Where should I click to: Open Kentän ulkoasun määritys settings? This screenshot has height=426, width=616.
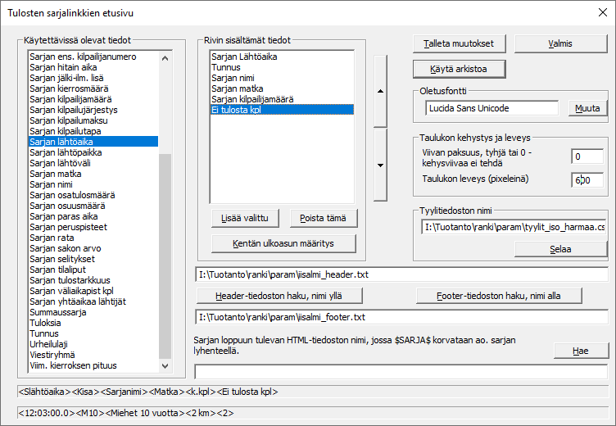tap(283, 243)
